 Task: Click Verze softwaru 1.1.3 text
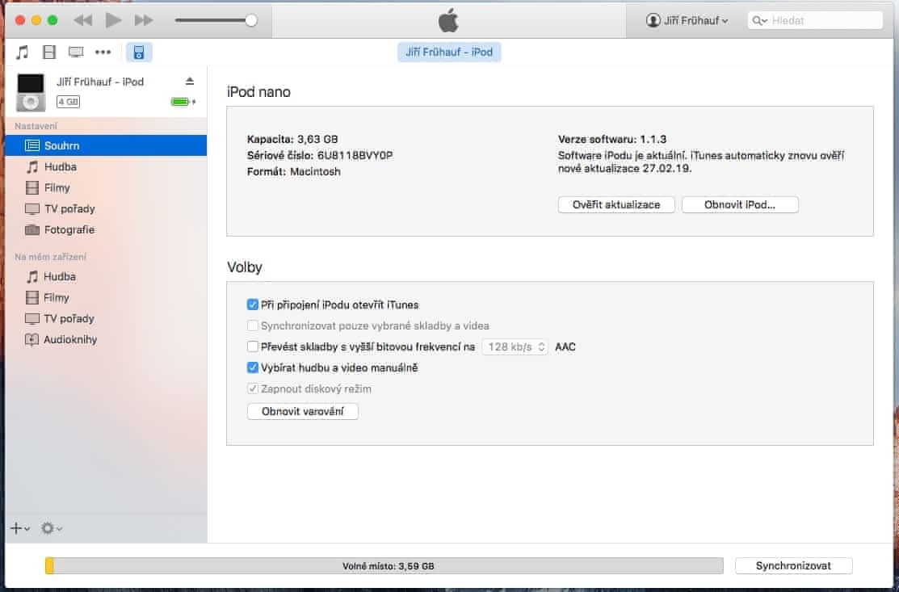[x=612, y=139]
